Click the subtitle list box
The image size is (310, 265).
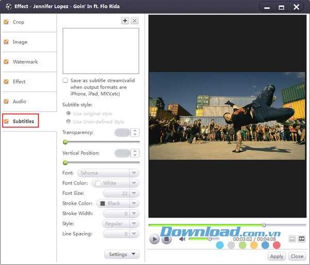pos(101,51)
